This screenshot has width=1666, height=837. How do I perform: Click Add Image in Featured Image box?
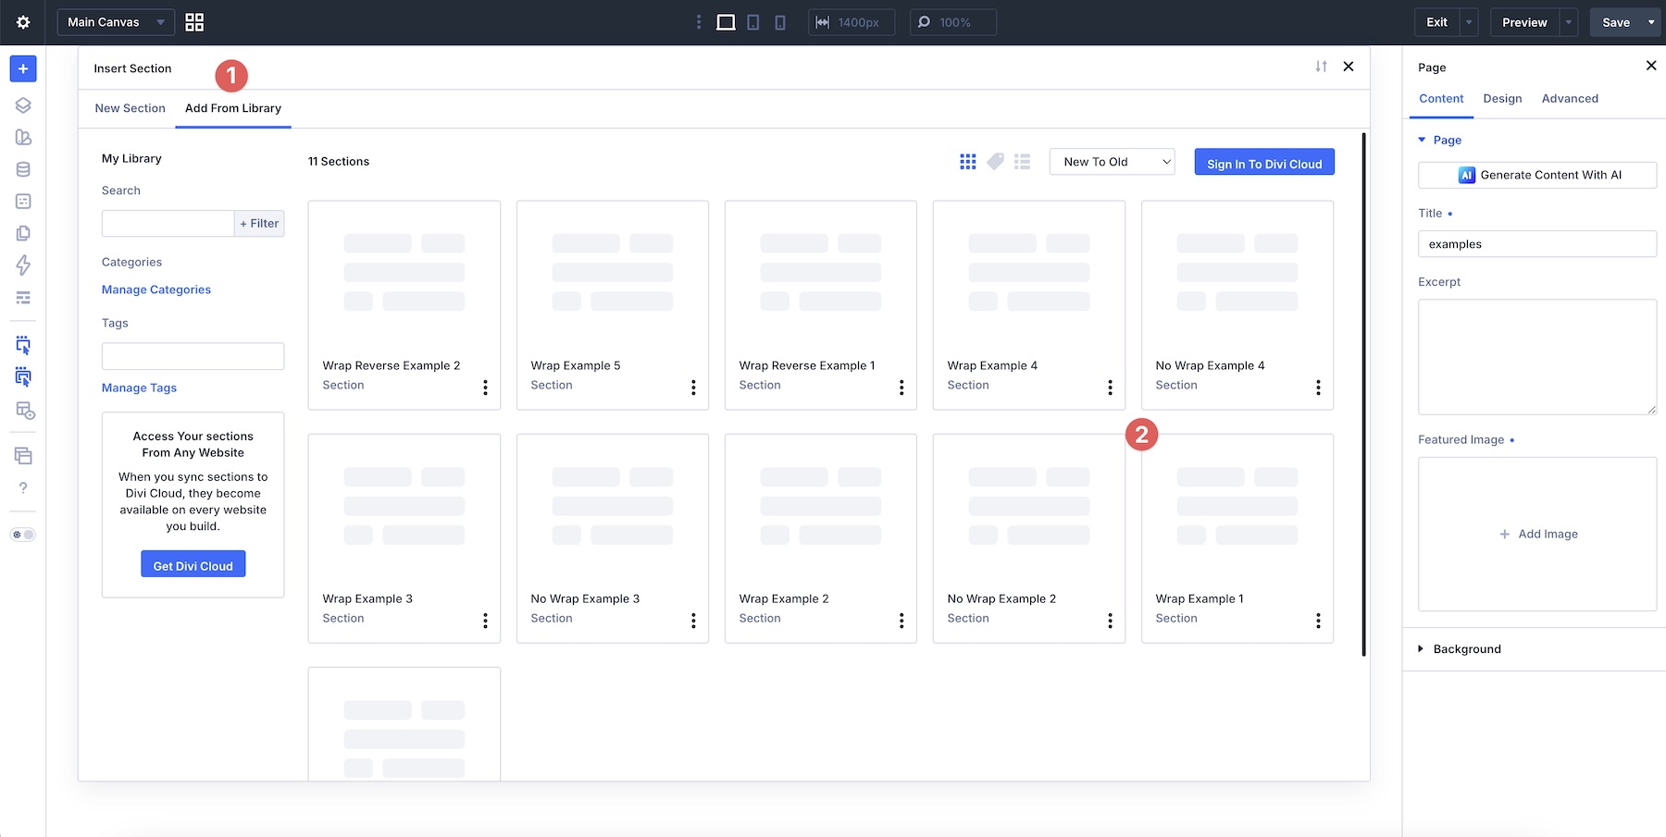pos(1538,534)
